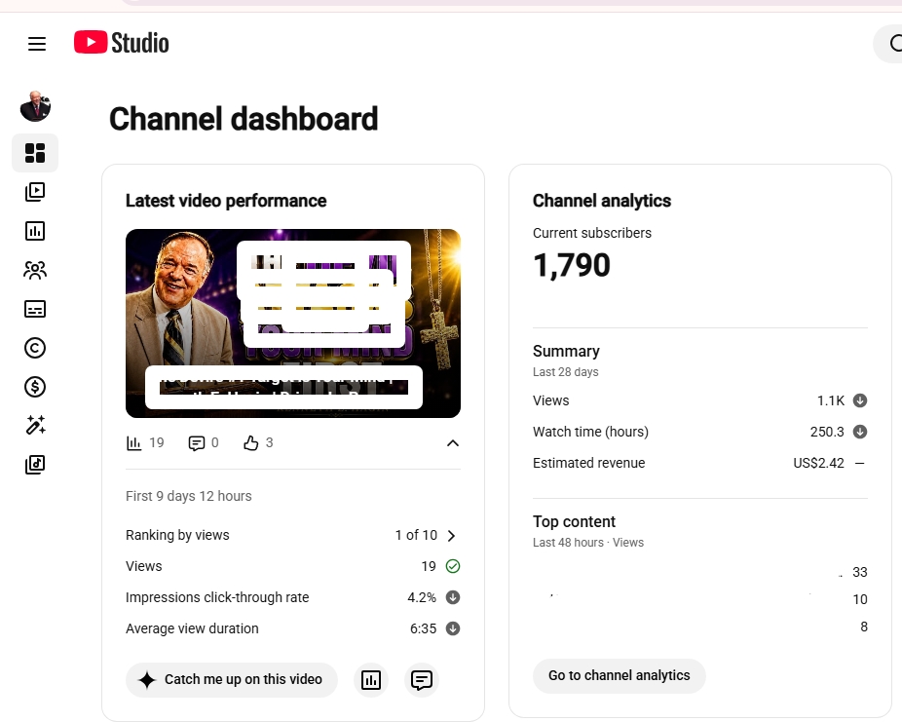Click the Channel dashboard heading
The width and height of the screenshot is (902, 722).
click(244, 119)
